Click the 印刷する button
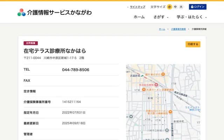 coord(193,44)
